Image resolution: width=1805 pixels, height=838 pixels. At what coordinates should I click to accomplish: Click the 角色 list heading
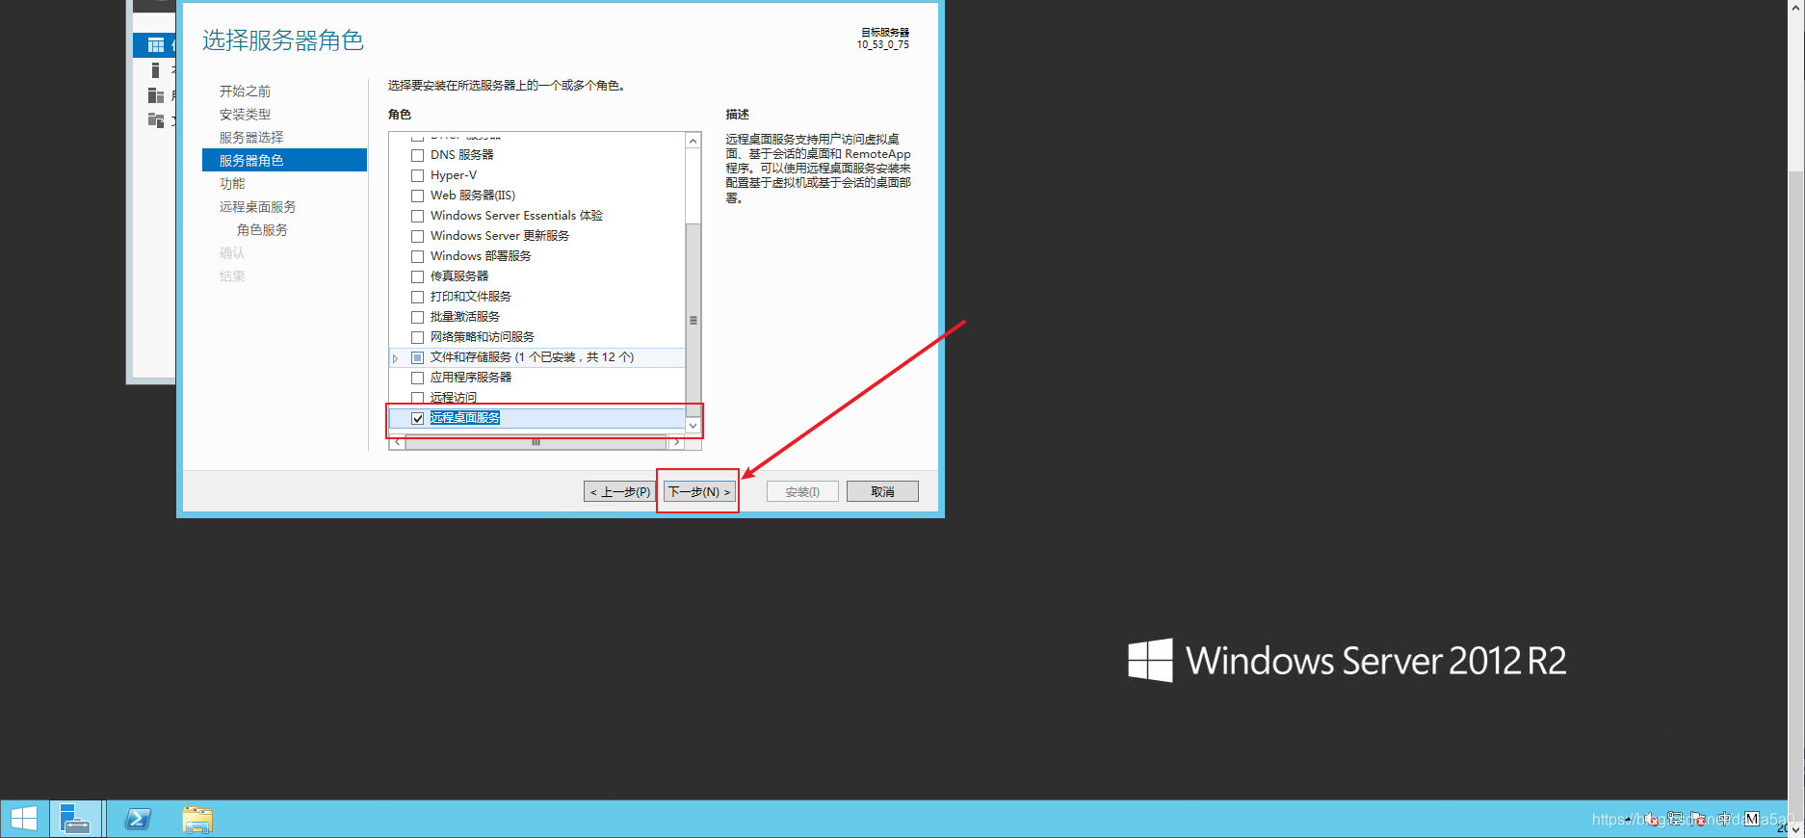(x=399, y=115)
